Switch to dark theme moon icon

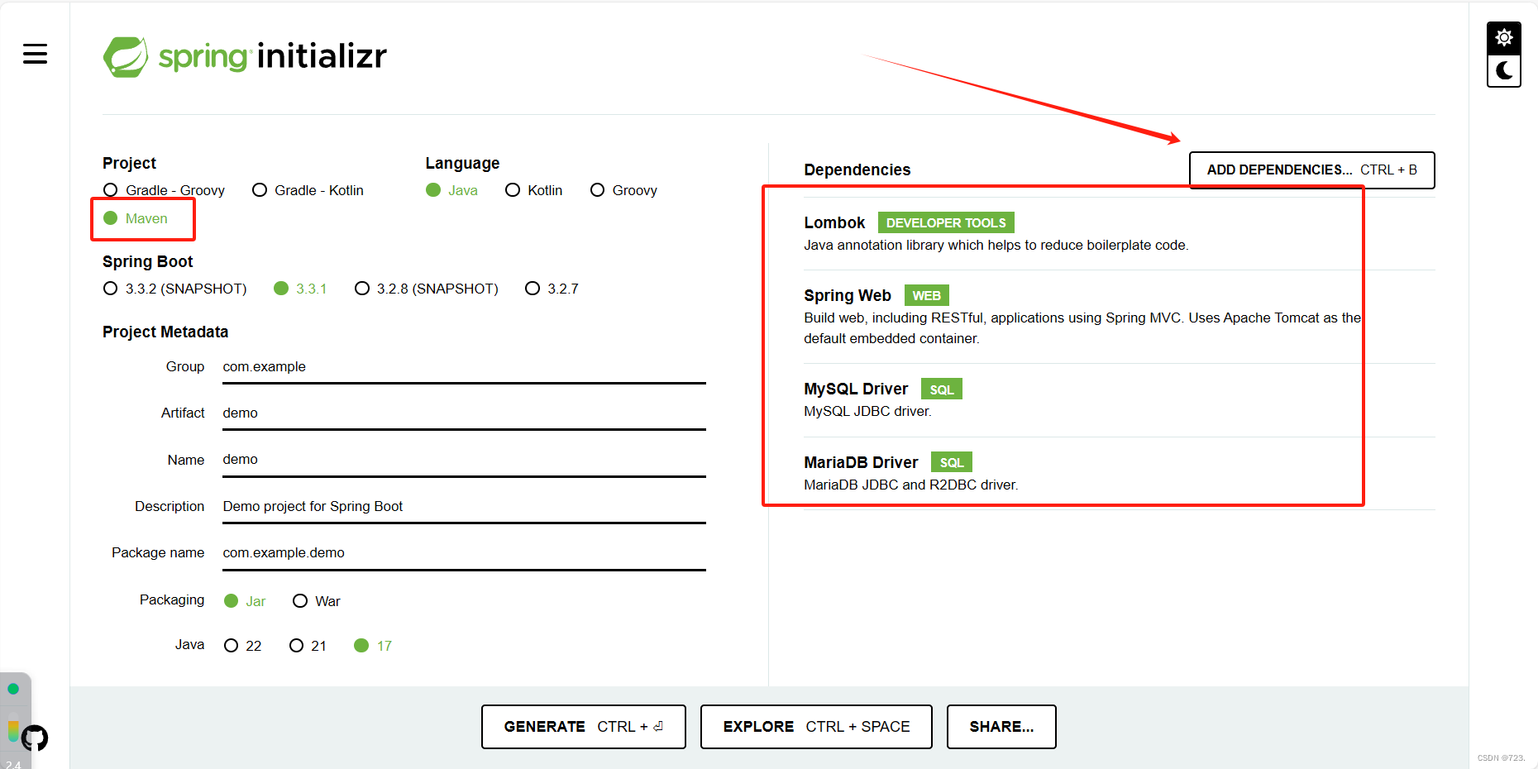(x=1504, y=71)
